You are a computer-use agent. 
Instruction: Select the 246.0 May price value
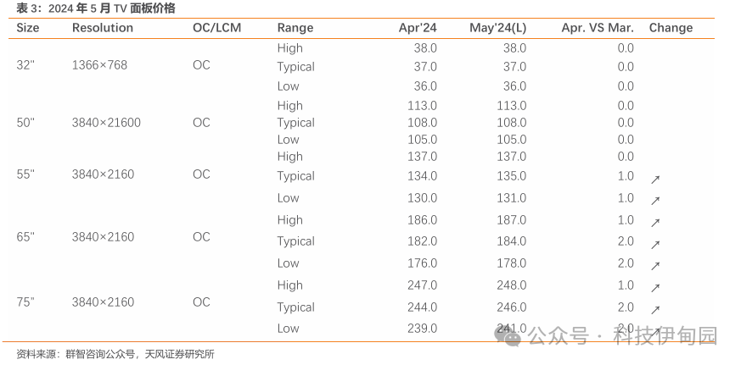coord(511,307)
